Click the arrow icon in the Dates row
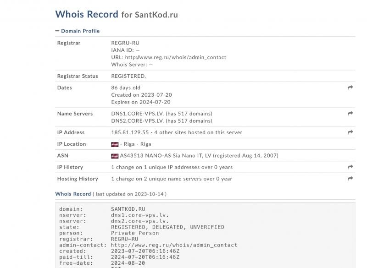Image resolution: width=367 pixels, height=268 pixels. click(350, 88)
